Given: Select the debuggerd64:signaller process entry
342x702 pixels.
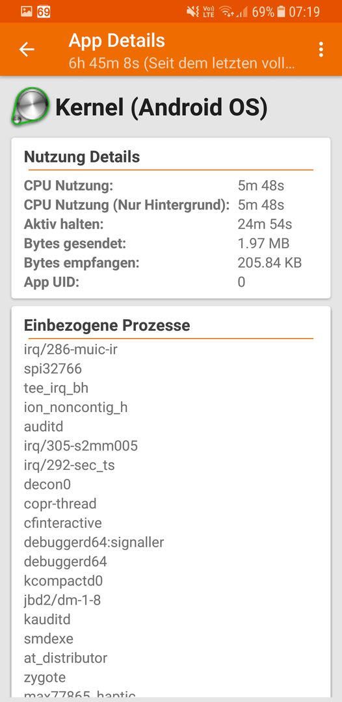Looking at the screenshot, I should click(x=94, y=543).
